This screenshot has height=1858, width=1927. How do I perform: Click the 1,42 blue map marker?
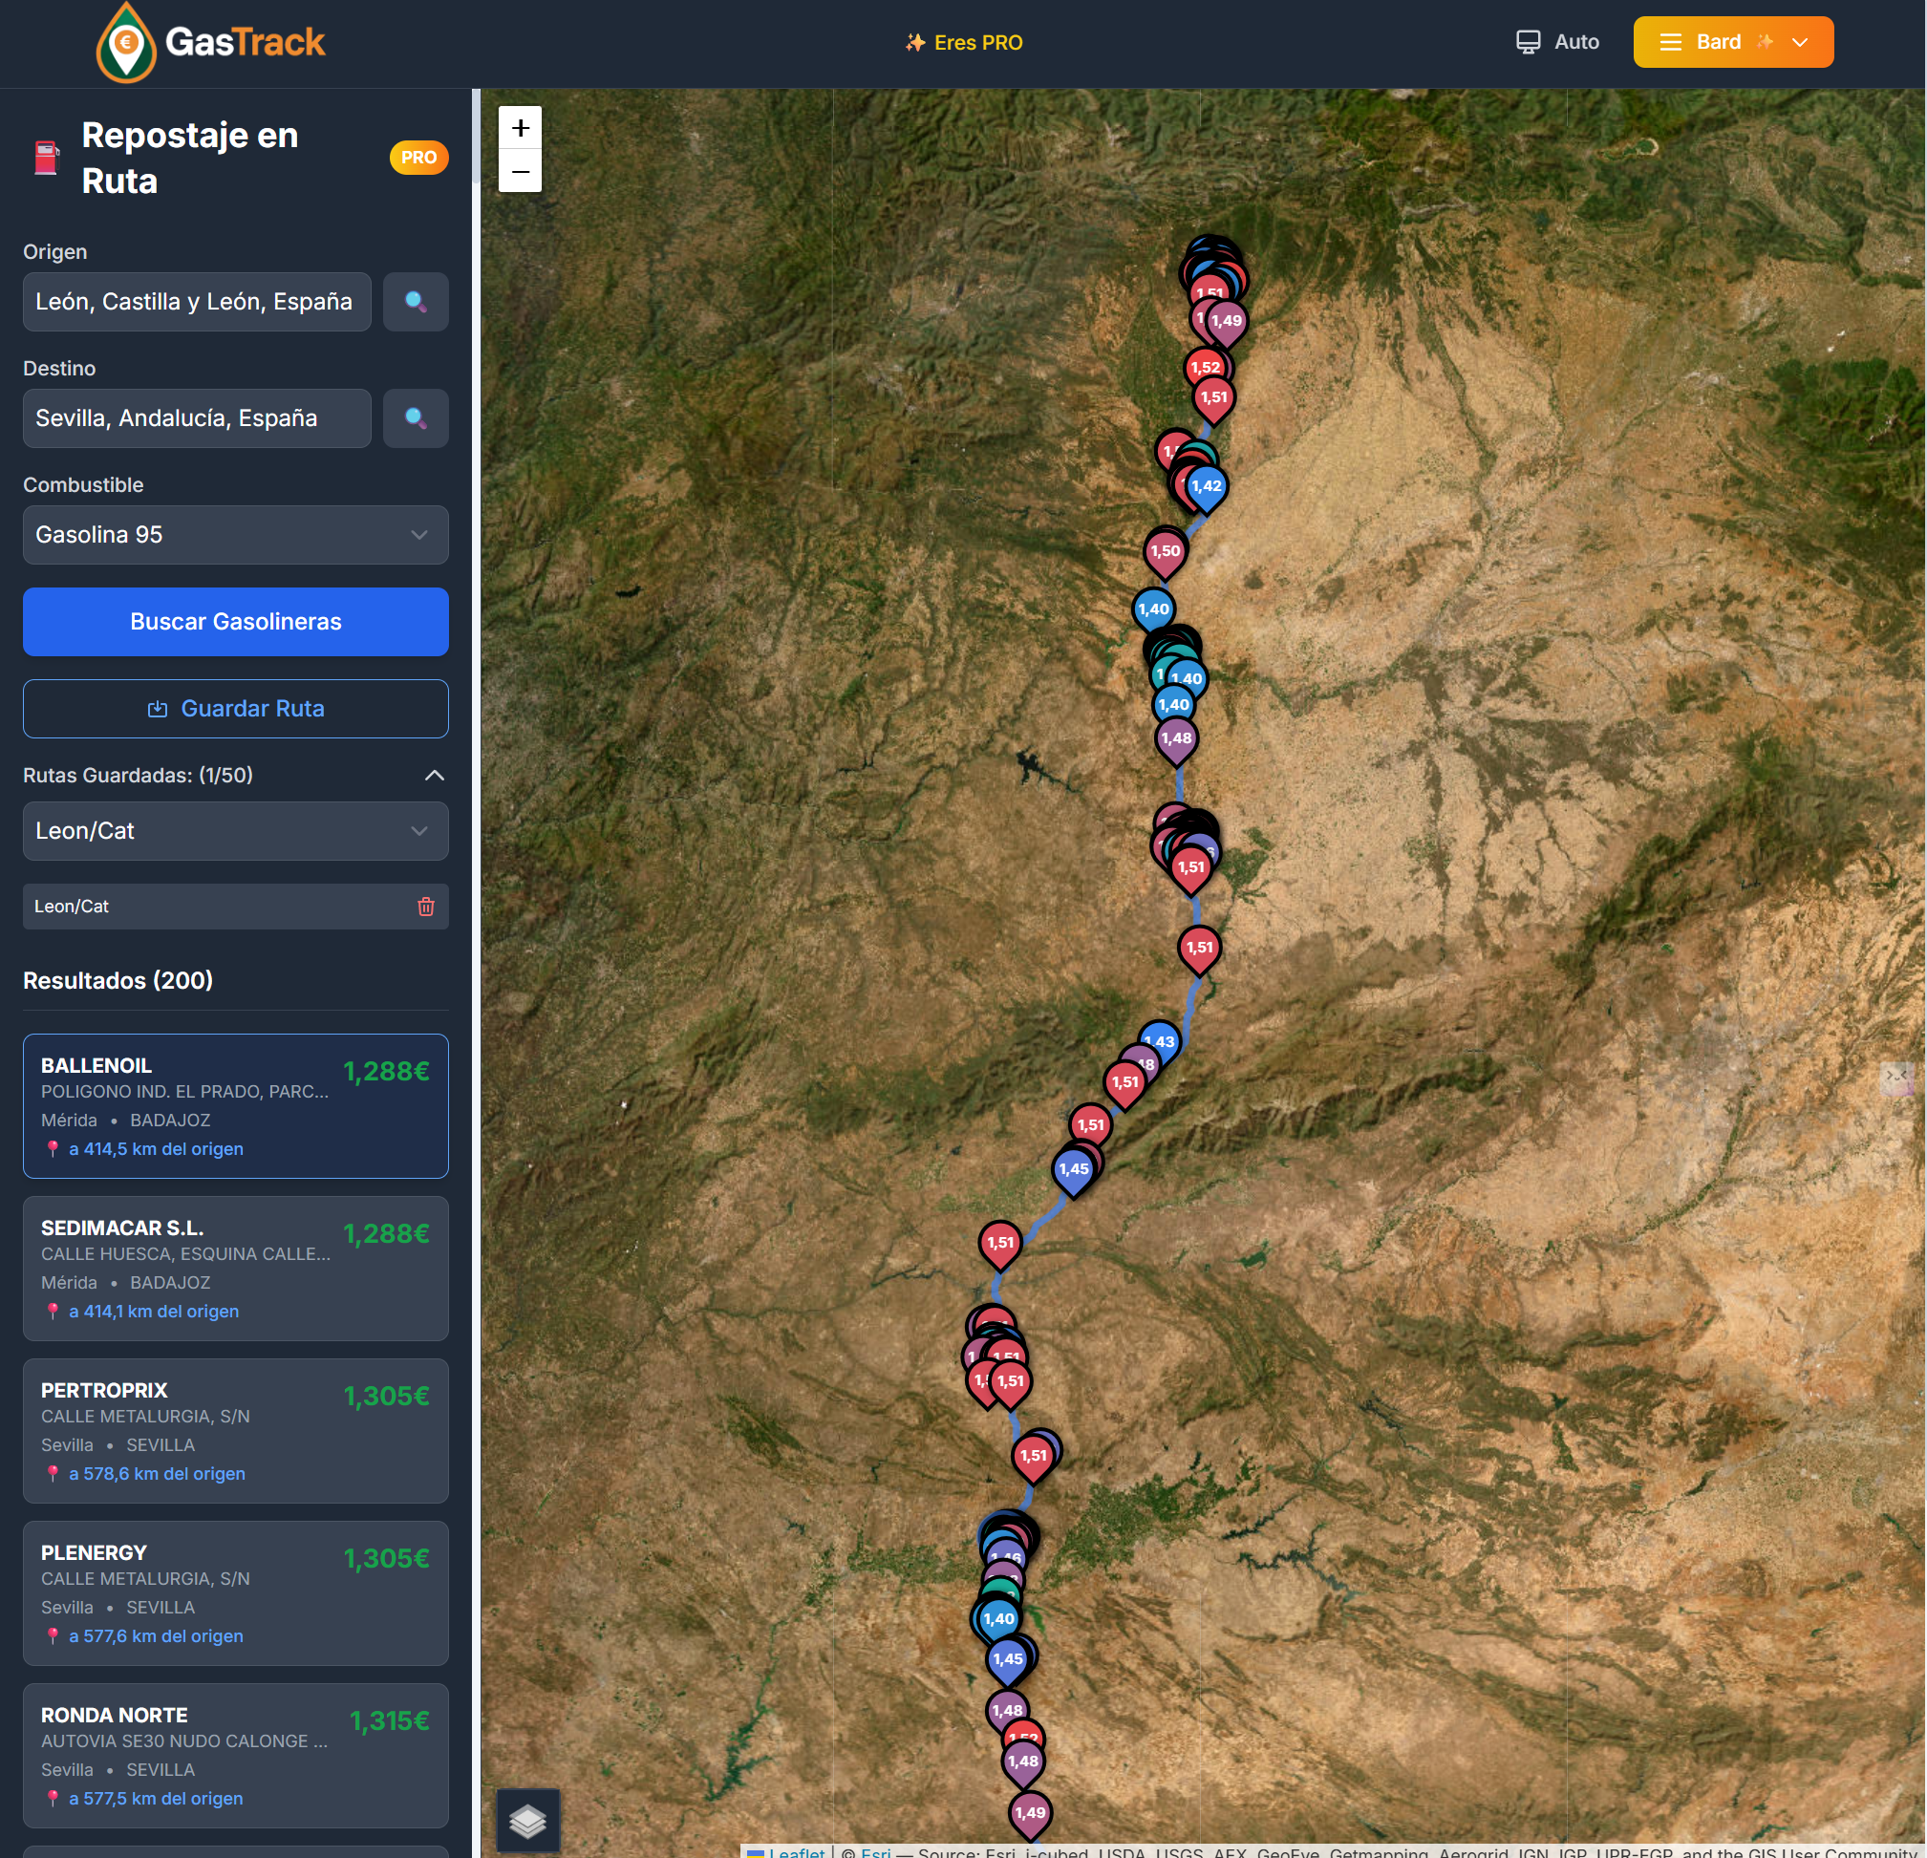click(x=1207, y=487)
